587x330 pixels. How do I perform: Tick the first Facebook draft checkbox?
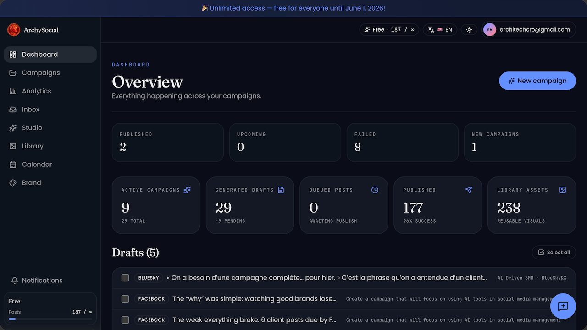[125, 299]
